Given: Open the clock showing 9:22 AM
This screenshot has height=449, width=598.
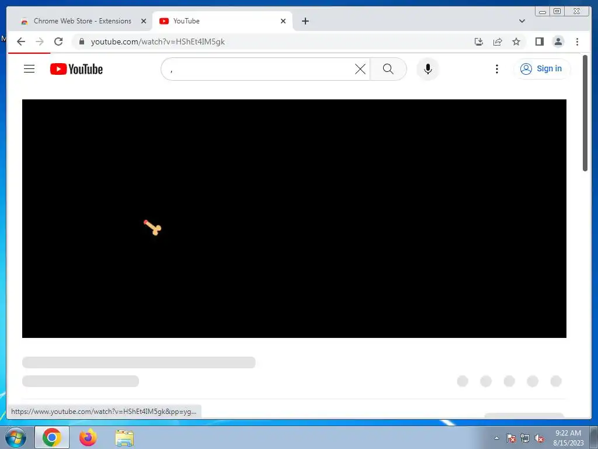Looking at the screenshot, I should tap(568, 437).
